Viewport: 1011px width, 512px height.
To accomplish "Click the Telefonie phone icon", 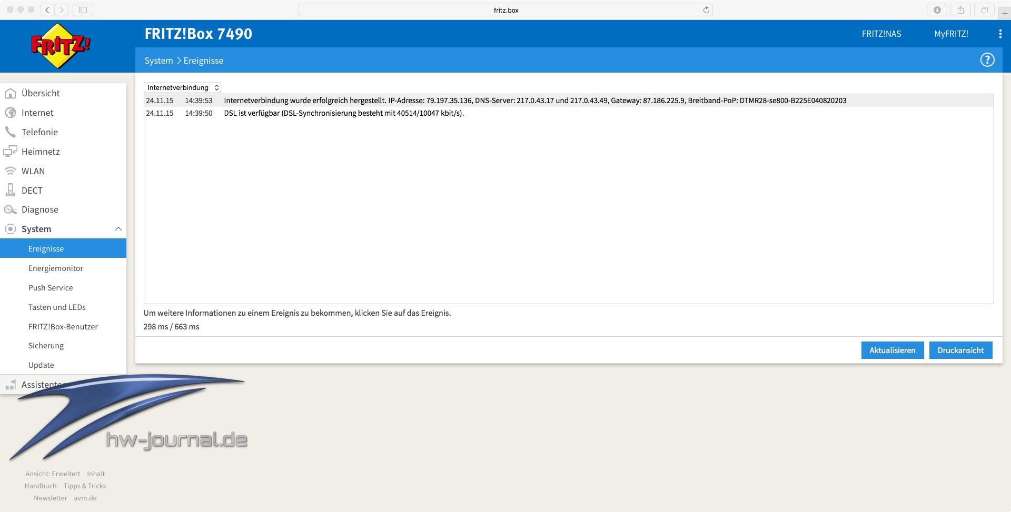I will 10,132.
